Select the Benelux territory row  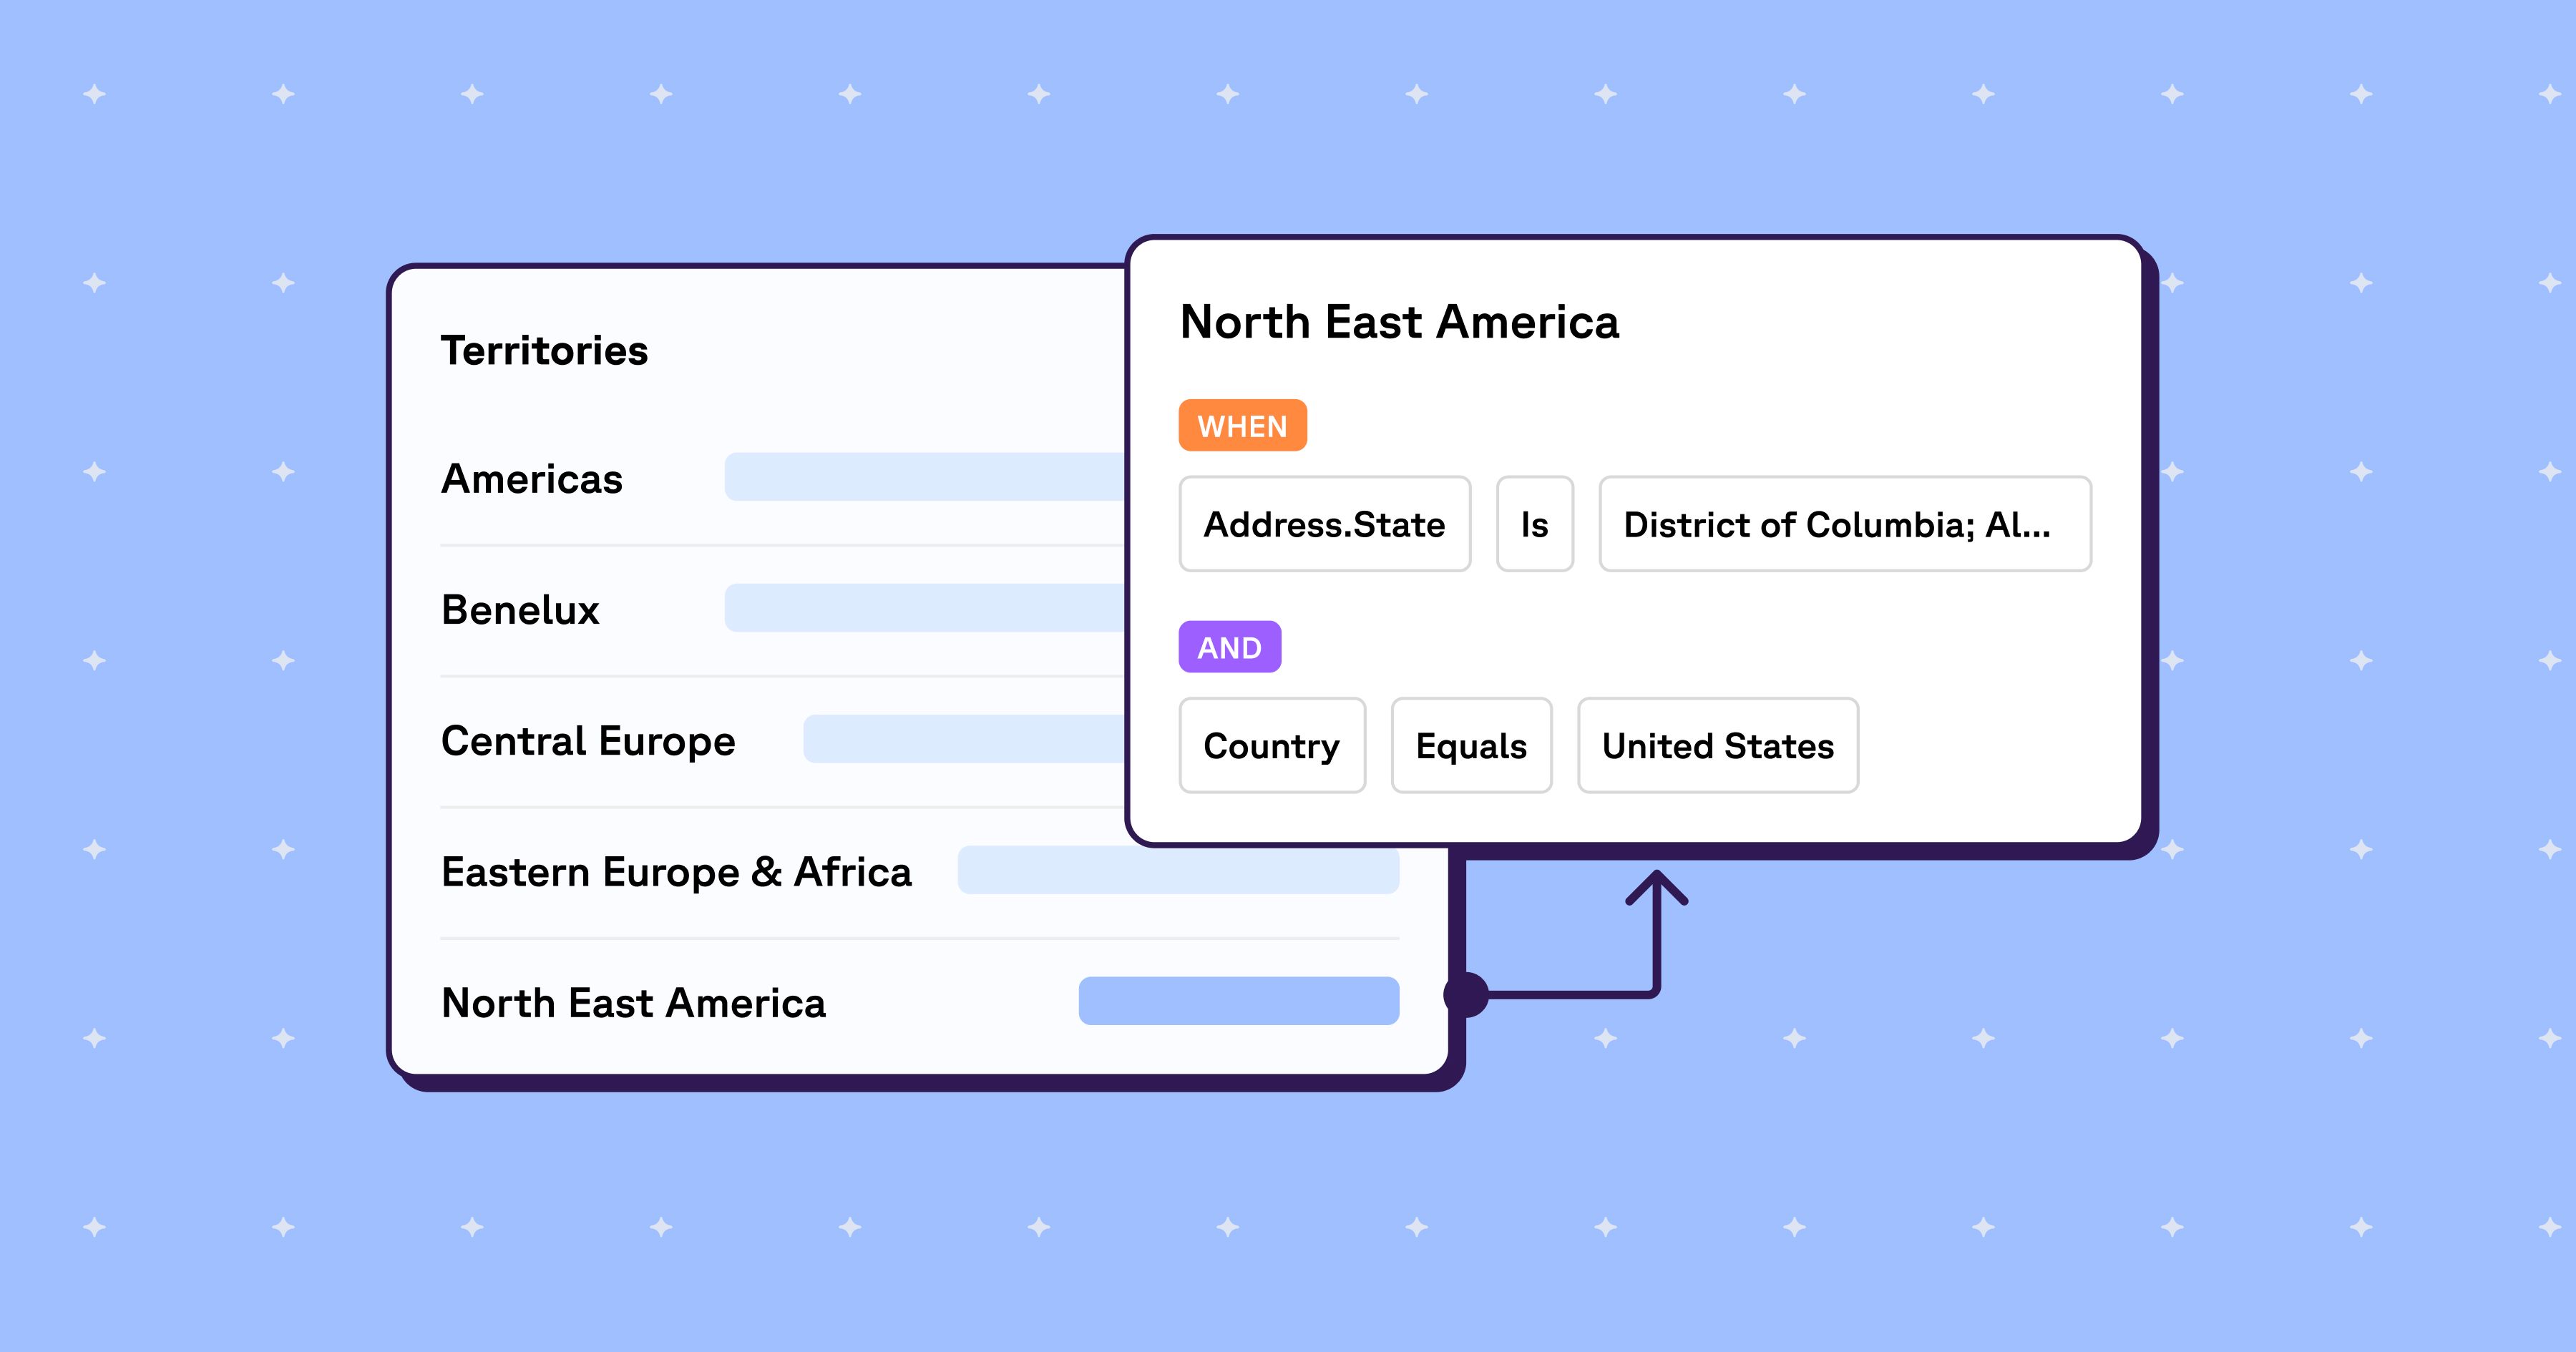click(782, 609)
